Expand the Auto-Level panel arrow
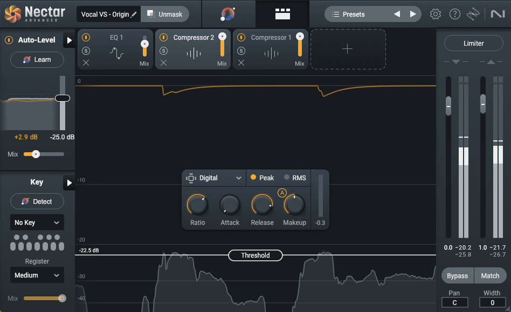 [69, 40]
